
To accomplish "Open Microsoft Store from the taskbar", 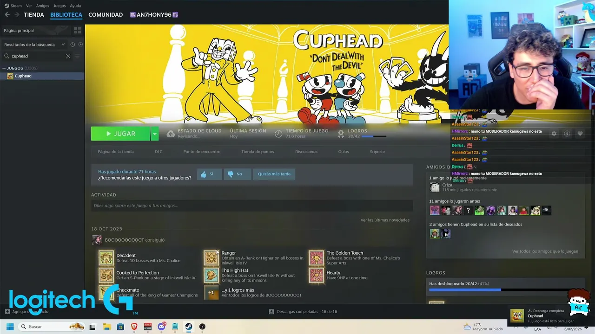I will click(x=120, y=327).
